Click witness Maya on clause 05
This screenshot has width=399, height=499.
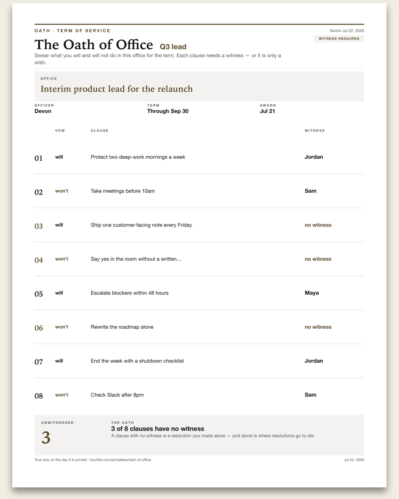coord(312,293)
